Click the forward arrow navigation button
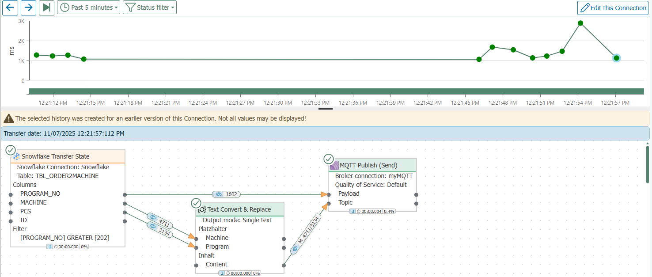The width and height of the screenshot is (652, 277). point(28,8)
